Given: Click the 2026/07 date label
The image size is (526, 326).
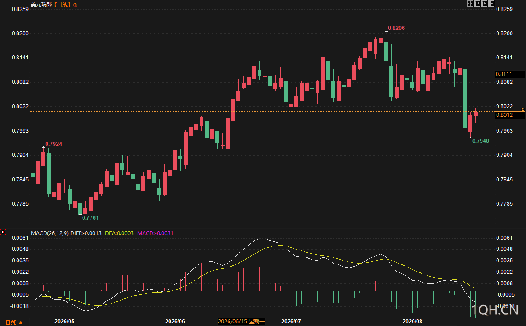Looking at the screenshot, I should coord(291,321).
